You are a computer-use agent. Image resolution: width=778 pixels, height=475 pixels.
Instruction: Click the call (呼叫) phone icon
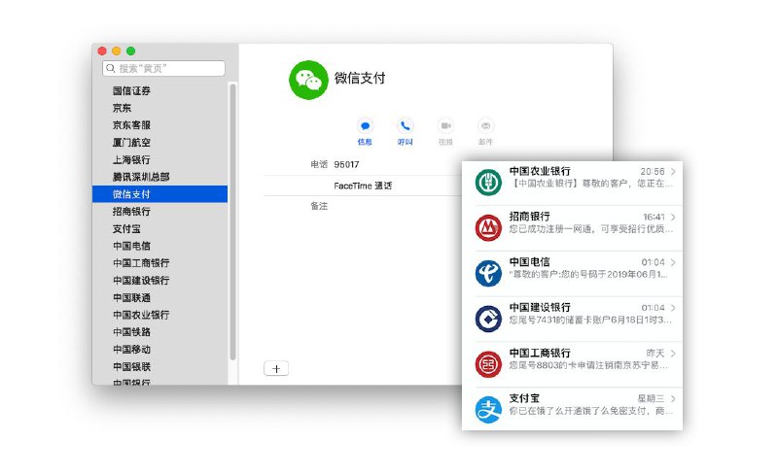pyautogui.click(x=405, y=126)
